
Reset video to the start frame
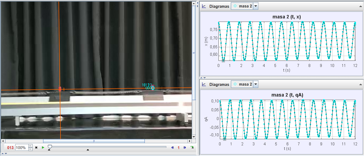36,147
